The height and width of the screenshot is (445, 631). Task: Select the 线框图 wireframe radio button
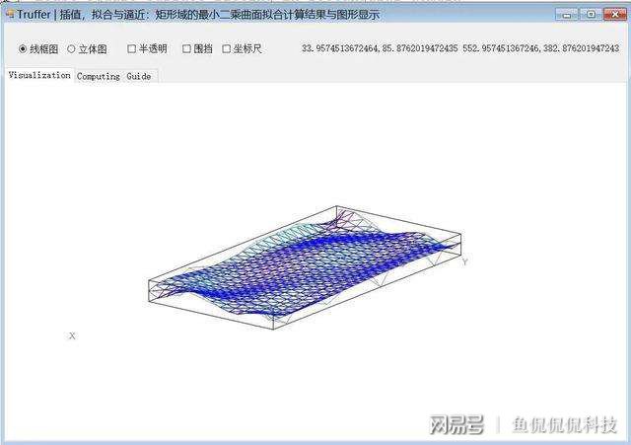tap(23, 49)
